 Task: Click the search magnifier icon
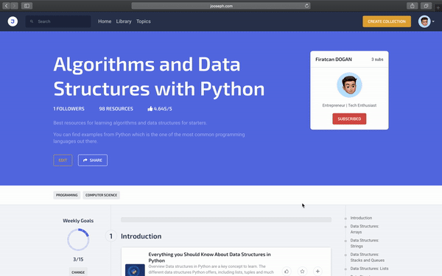32,21
